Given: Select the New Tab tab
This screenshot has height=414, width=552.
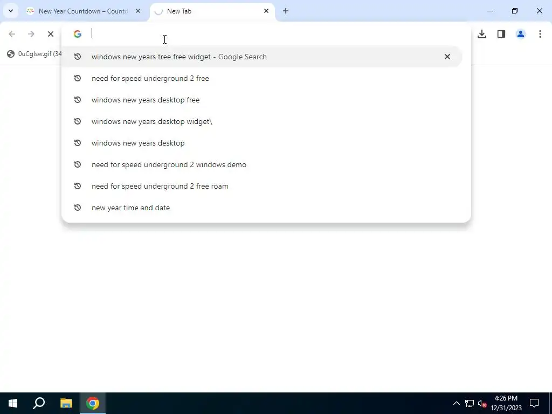Looking at the screenshot, I should pyautogui.click(x=212, y=11).
